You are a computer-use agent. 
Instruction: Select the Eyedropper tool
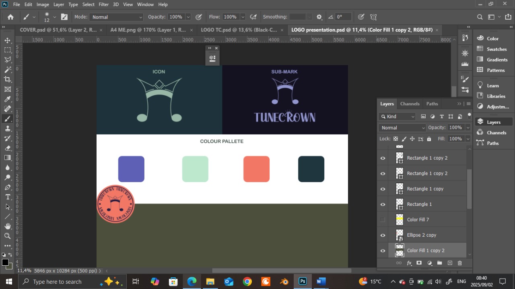coord(8,99)
